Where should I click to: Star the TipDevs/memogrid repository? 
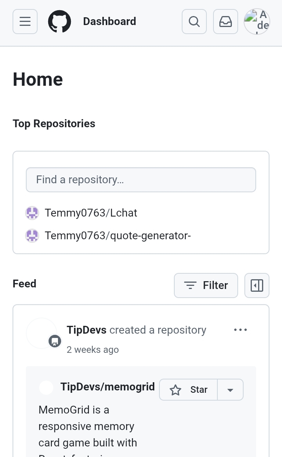tap(189, 390)
